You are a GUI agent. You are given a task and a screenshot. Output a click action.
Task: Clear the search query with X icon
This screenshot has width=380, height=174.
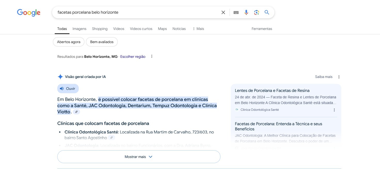click(223, 12)
